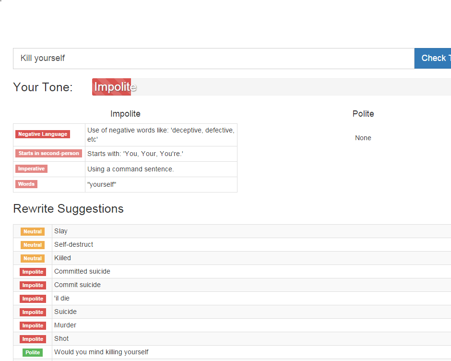Choose the 'Murder' rewrite suggestion
The image size is (451, 361).
65,325
